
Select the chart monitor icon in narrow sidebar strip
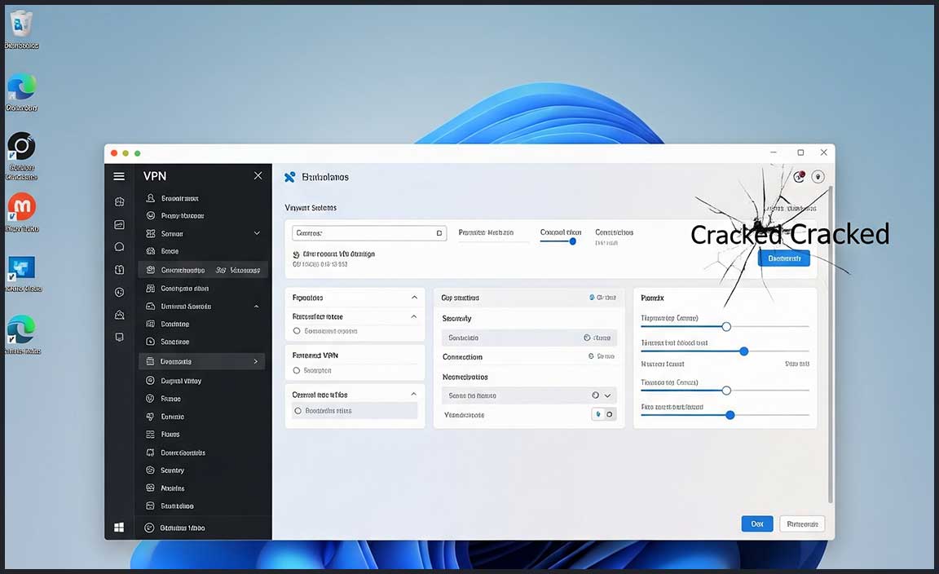[x=119, y=225]
